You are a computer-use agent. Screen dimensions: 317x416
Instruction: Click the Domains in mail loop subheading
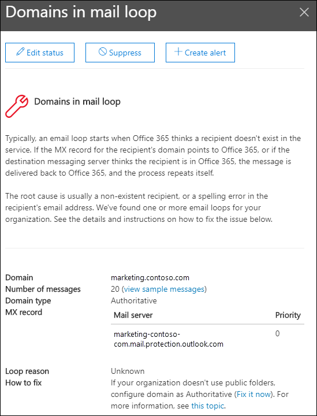tap(77, 102)
